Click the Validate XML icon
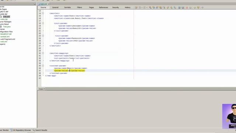Screen dimensions: 236x133 [x=198, y=7]
